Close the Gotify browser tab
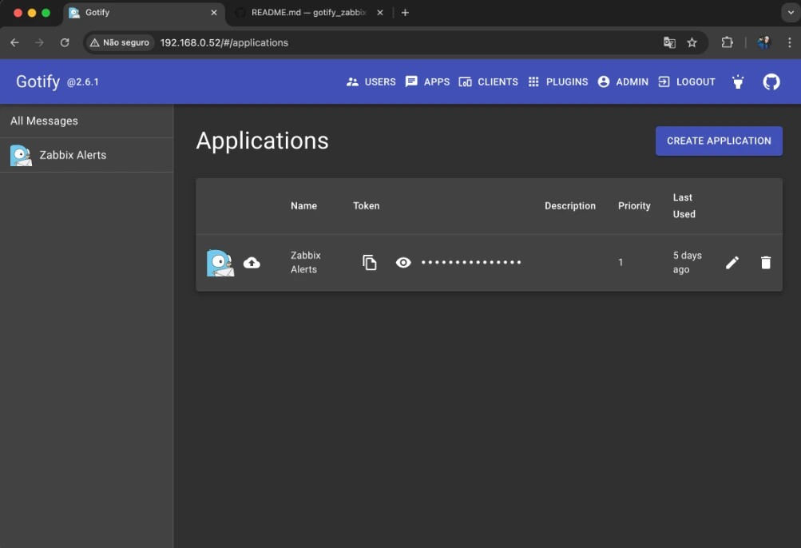The height and width of the screenshot is (548, 801). pyautogui.click(x=214, y=13)
